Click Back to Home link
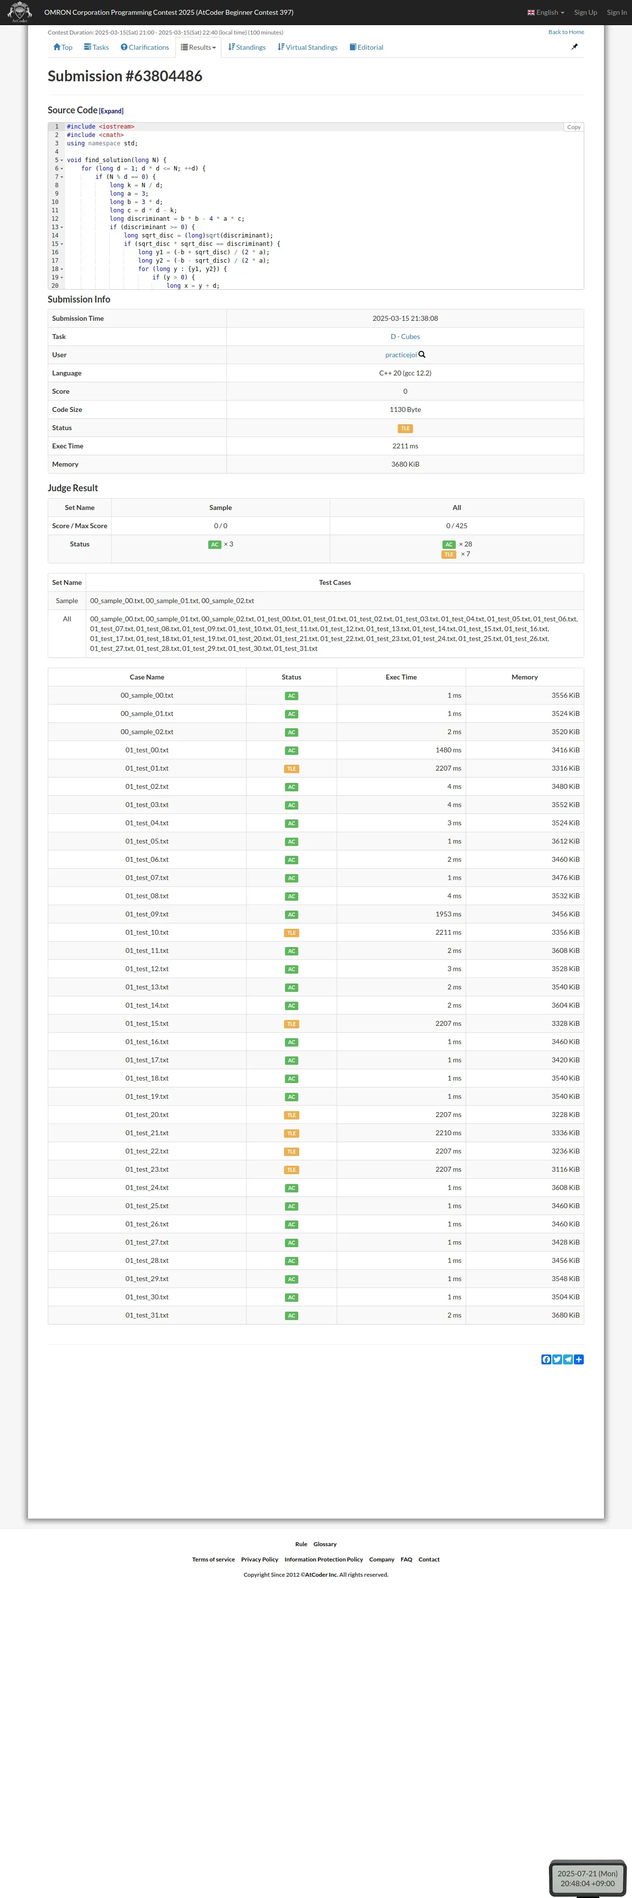Viewport: 632px width, 1898px height. 566,33
